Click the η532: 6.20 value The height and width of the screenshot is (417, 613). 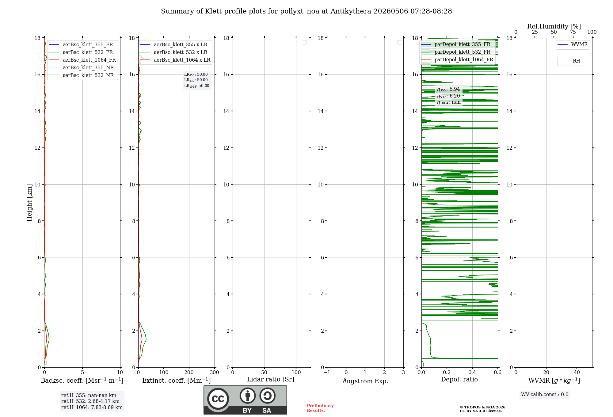[448, 96]
